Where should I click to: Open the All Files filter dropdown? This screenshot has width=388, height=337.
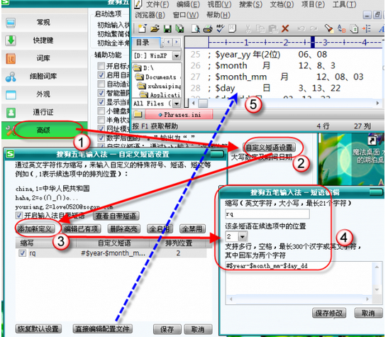pyautogui.click(x=177, y=103)
